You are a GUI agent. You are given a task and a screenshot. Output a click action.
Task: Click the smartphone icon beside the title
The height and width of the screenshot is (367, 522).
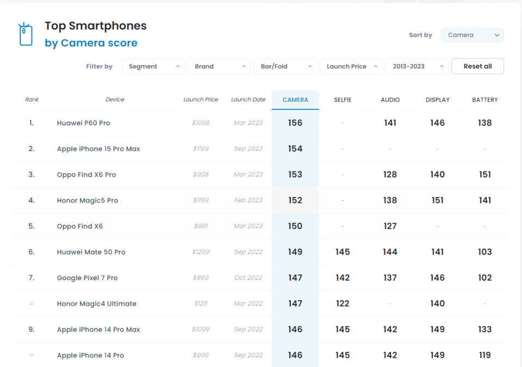[x=26, y=34]
